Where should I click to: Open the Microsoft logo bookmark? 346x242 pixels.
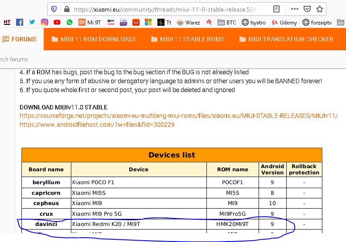pos(148,22)
